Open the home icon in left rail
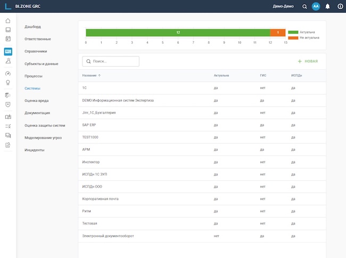This screenshot has height=258, width=346. [x=8, y=21]
